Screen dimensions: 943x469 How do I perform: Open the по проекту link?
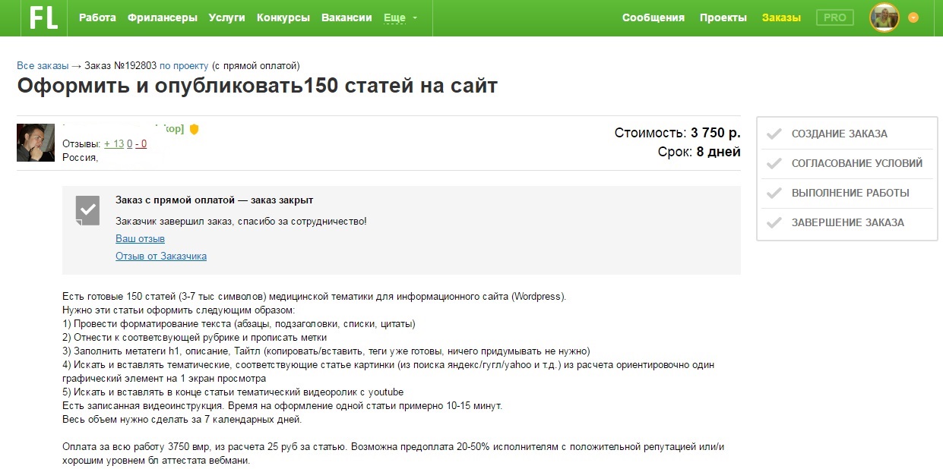click(x=184, y=66)
